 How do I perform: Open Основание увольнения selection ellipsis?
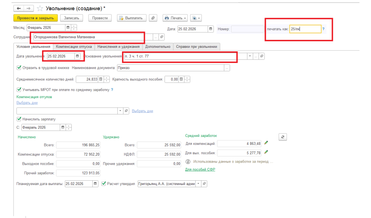tap(256, 56)
